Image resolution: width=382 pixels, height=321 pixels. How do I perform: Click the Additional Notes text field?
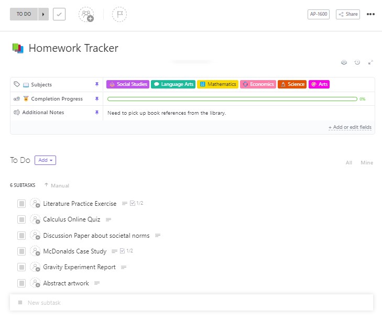[x=239, y=113]
